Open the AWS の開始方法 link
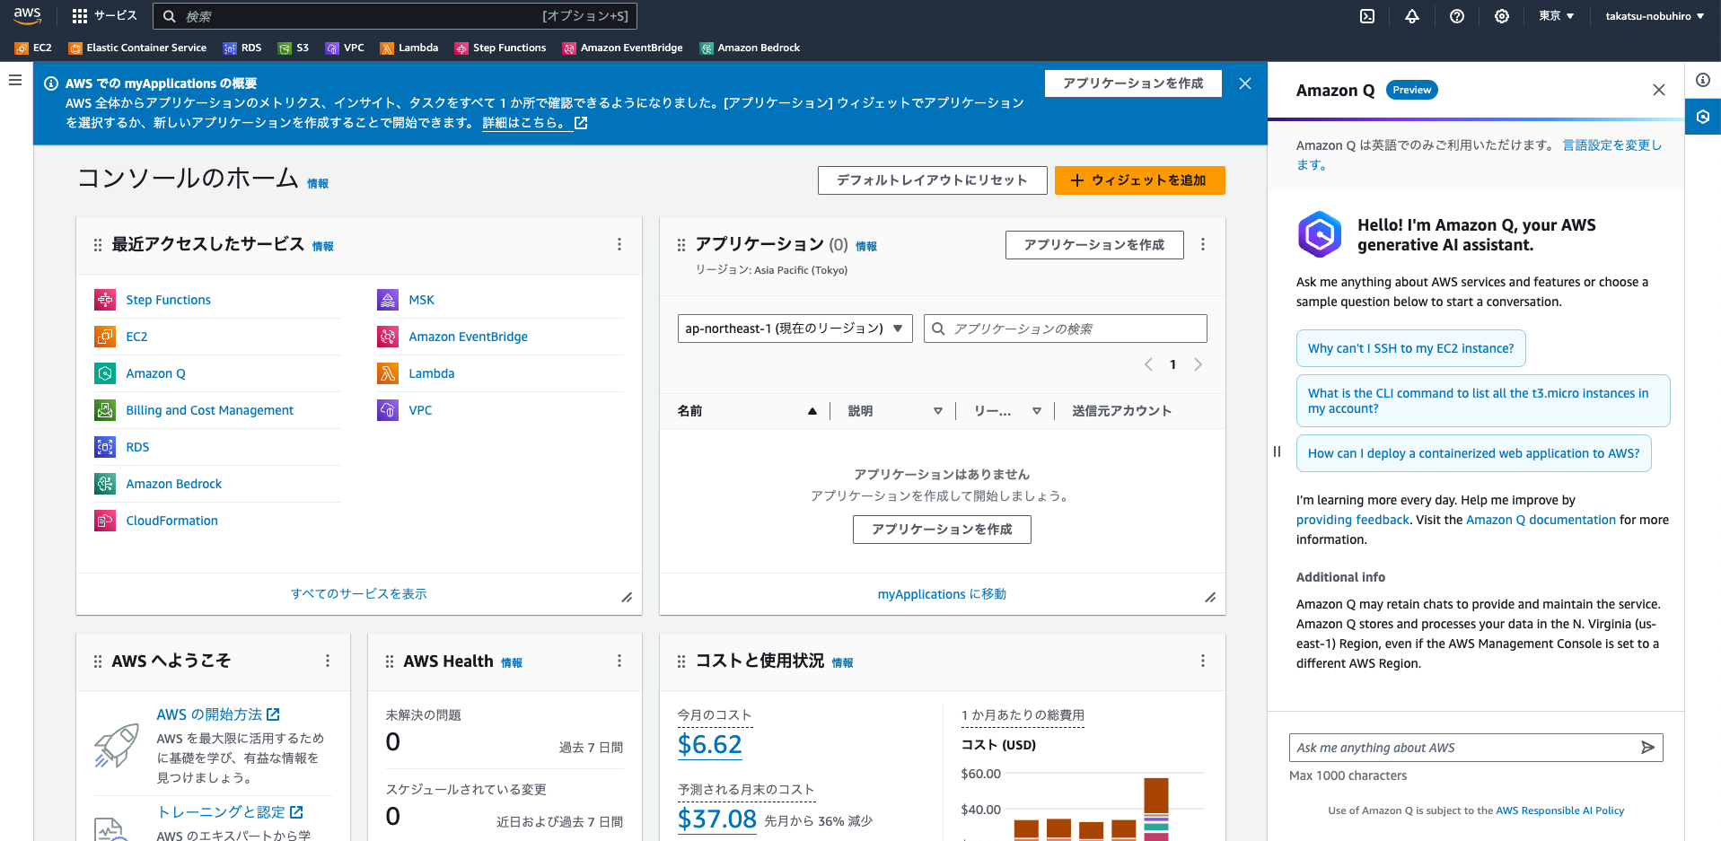This screenshot has height=841, width=1721. pos(218,714)
